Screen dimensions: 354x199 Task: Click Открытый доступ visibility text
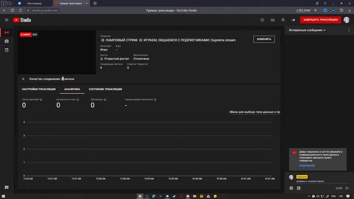pyautogui.click(x=117, y=59)
